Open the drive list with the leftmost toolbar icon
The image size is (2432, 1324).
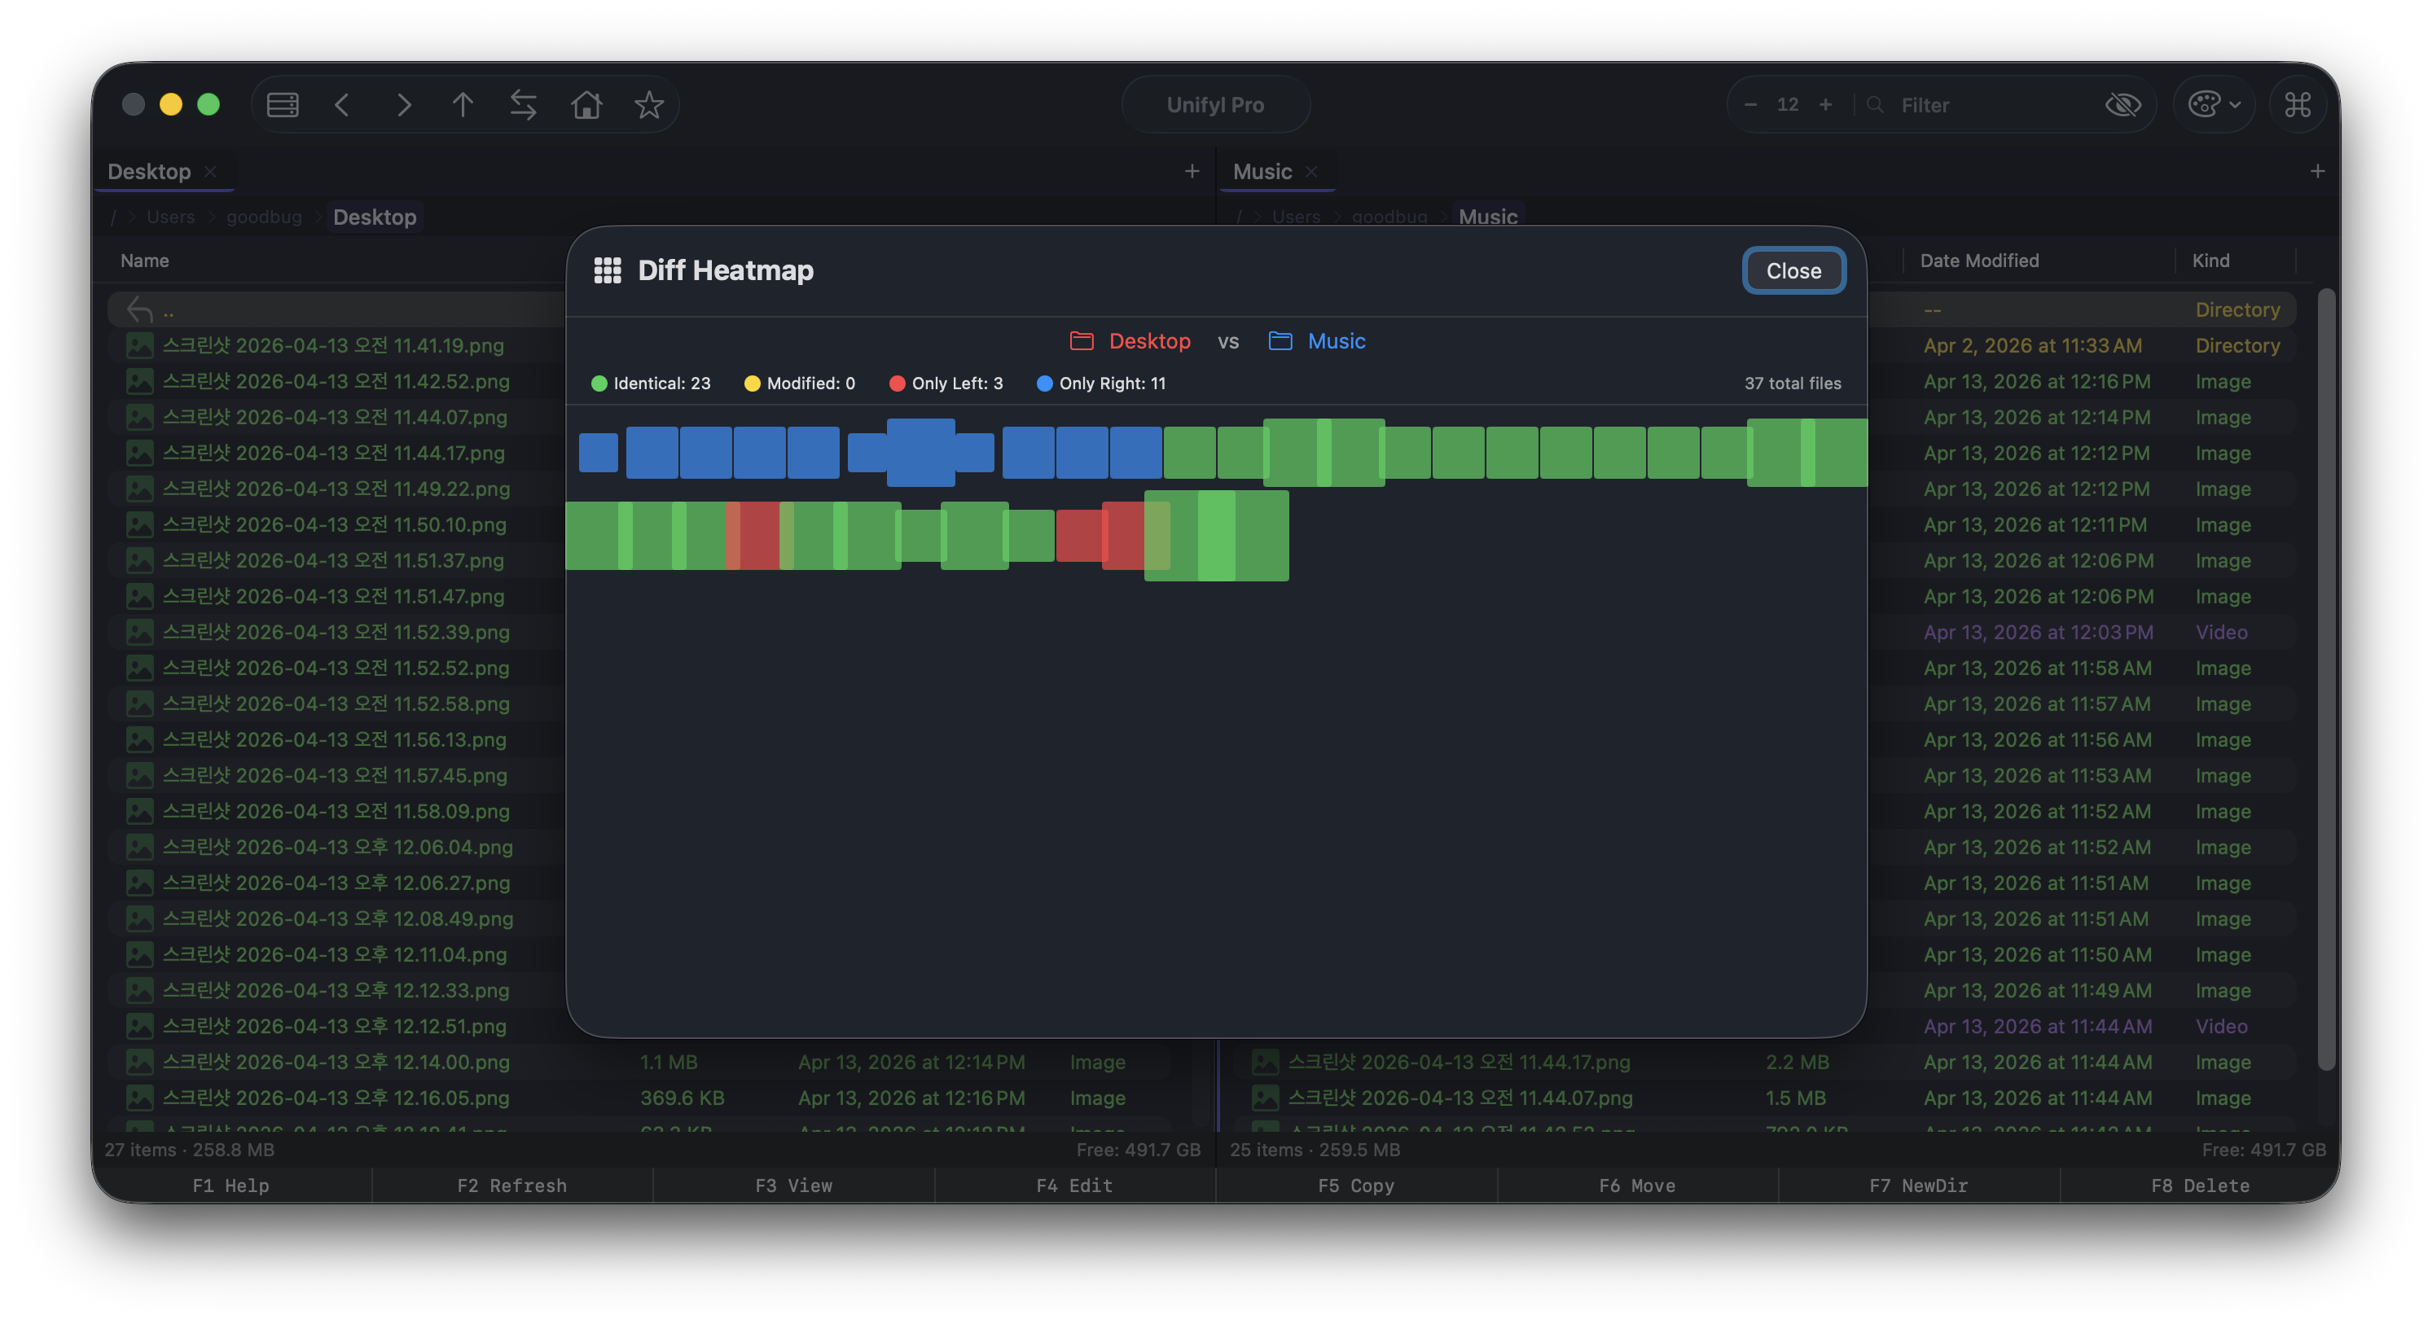(x=283, y=105)
